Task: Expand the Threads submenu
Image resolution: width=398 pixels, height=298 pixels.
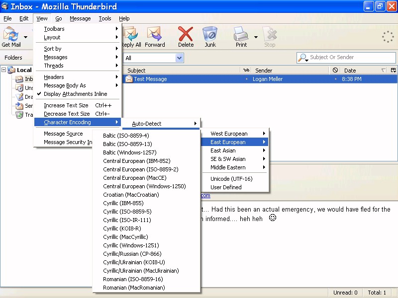Action: (x=78, y=66)
